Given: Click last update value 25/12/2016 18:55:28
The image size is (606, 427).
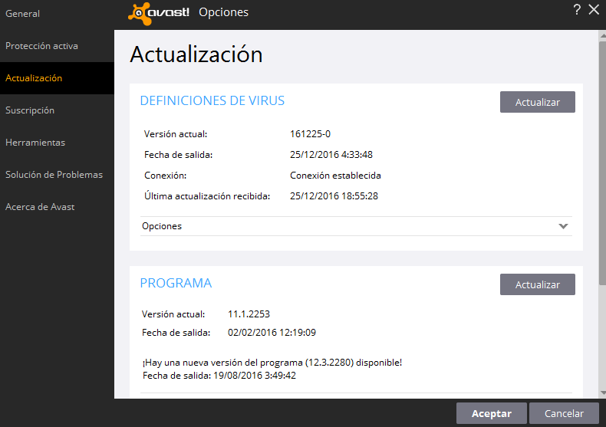Looking at the screenshot, I should [334, 196].
